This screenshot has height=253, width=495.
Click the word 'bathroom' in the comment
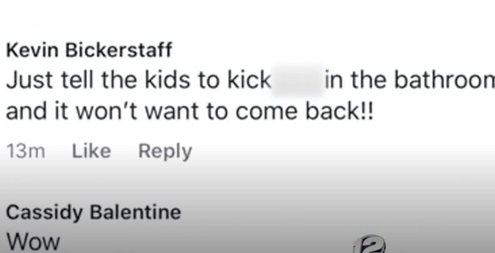pyautogui.click(x=445, y=80)
